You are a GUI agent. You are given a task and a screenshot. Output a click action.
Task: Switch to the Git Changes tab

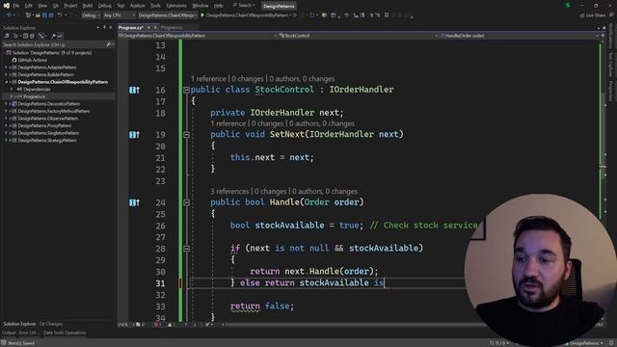tap(51, 324)
